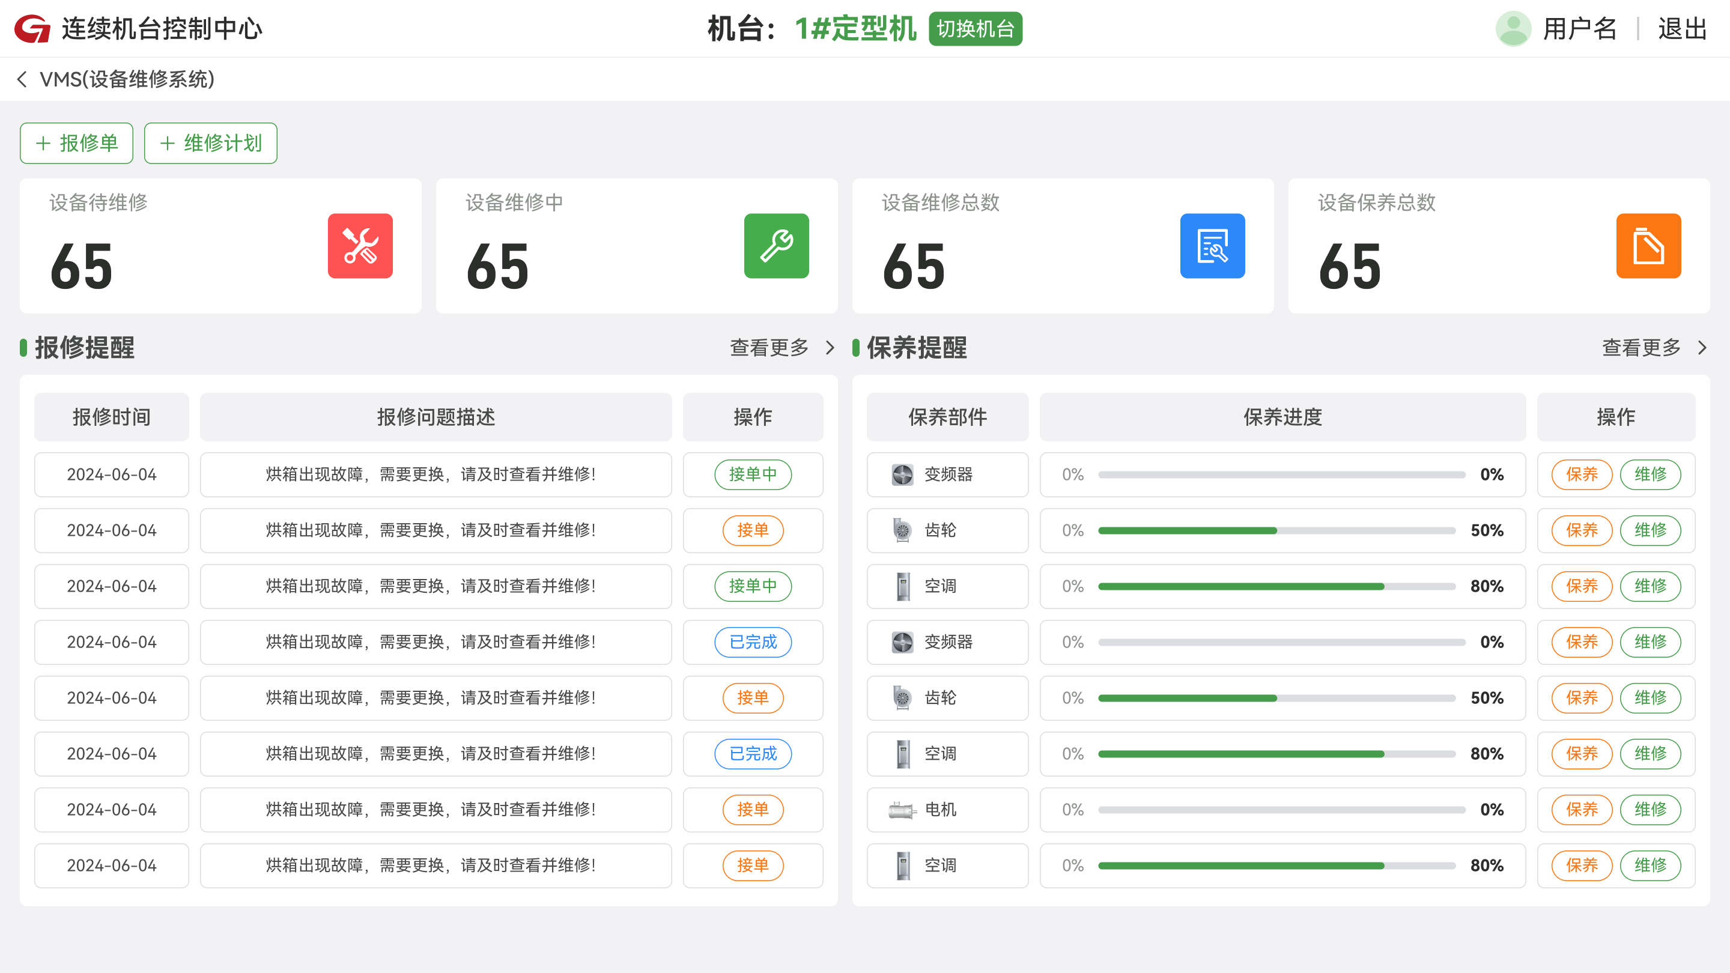Screen dimensions: 1730x973
Task: Click the orange file icon on 设备保养总数 card
Action: [x=1648, y=246]
